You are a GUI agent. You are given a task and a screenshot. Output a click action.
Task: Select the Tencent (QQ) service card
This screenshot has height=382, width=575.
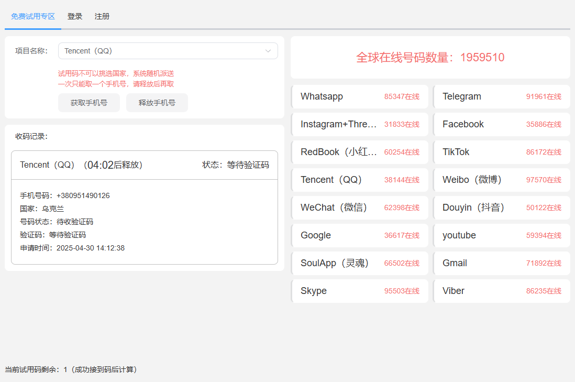click(x=360, y=180)
